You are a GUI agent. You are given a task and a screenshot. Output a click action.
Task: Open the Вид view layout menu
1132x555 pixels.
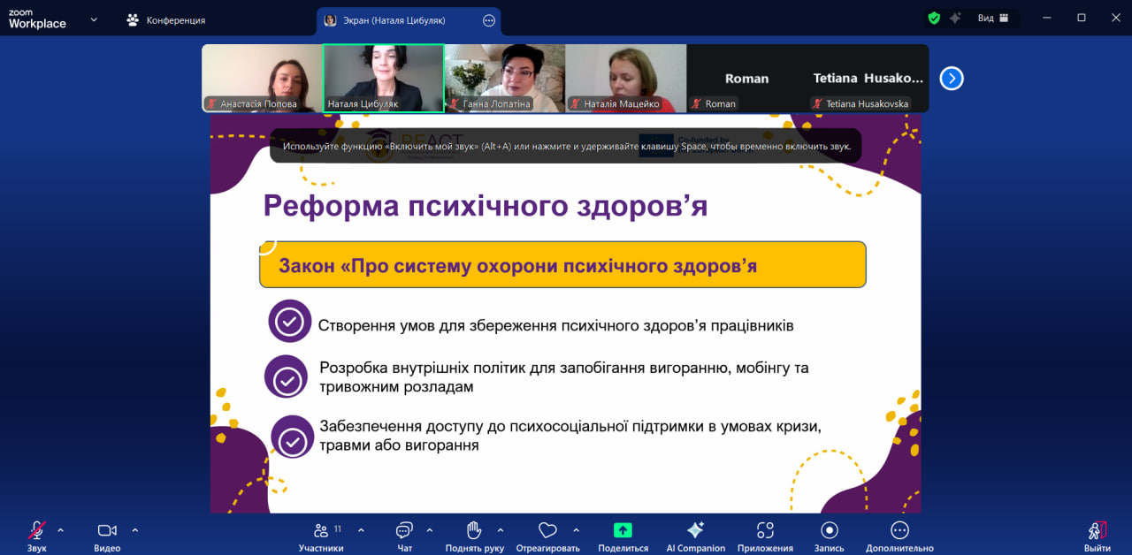992,18
